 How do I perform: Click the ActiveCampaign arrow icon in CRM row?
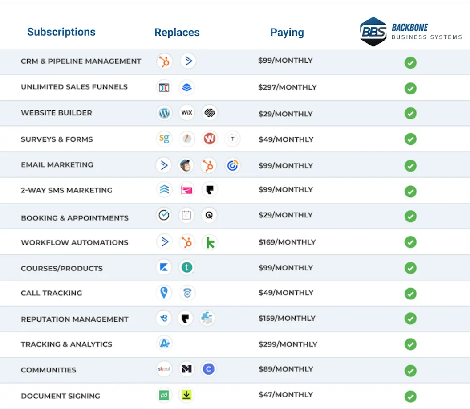pyautogui.click(x=188, y=61)
